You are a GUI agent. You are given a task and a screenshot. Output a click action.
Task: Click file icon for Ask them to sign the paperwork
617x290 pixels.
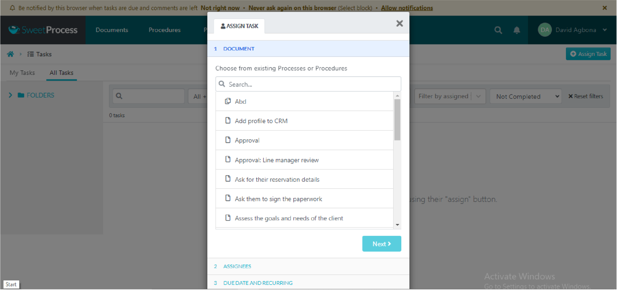(x=228, y=198)
